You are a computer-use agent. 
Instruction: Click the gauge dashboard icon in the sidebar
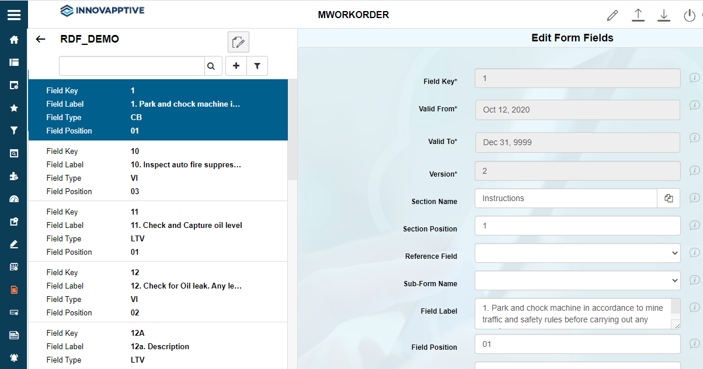coord(14,198)
